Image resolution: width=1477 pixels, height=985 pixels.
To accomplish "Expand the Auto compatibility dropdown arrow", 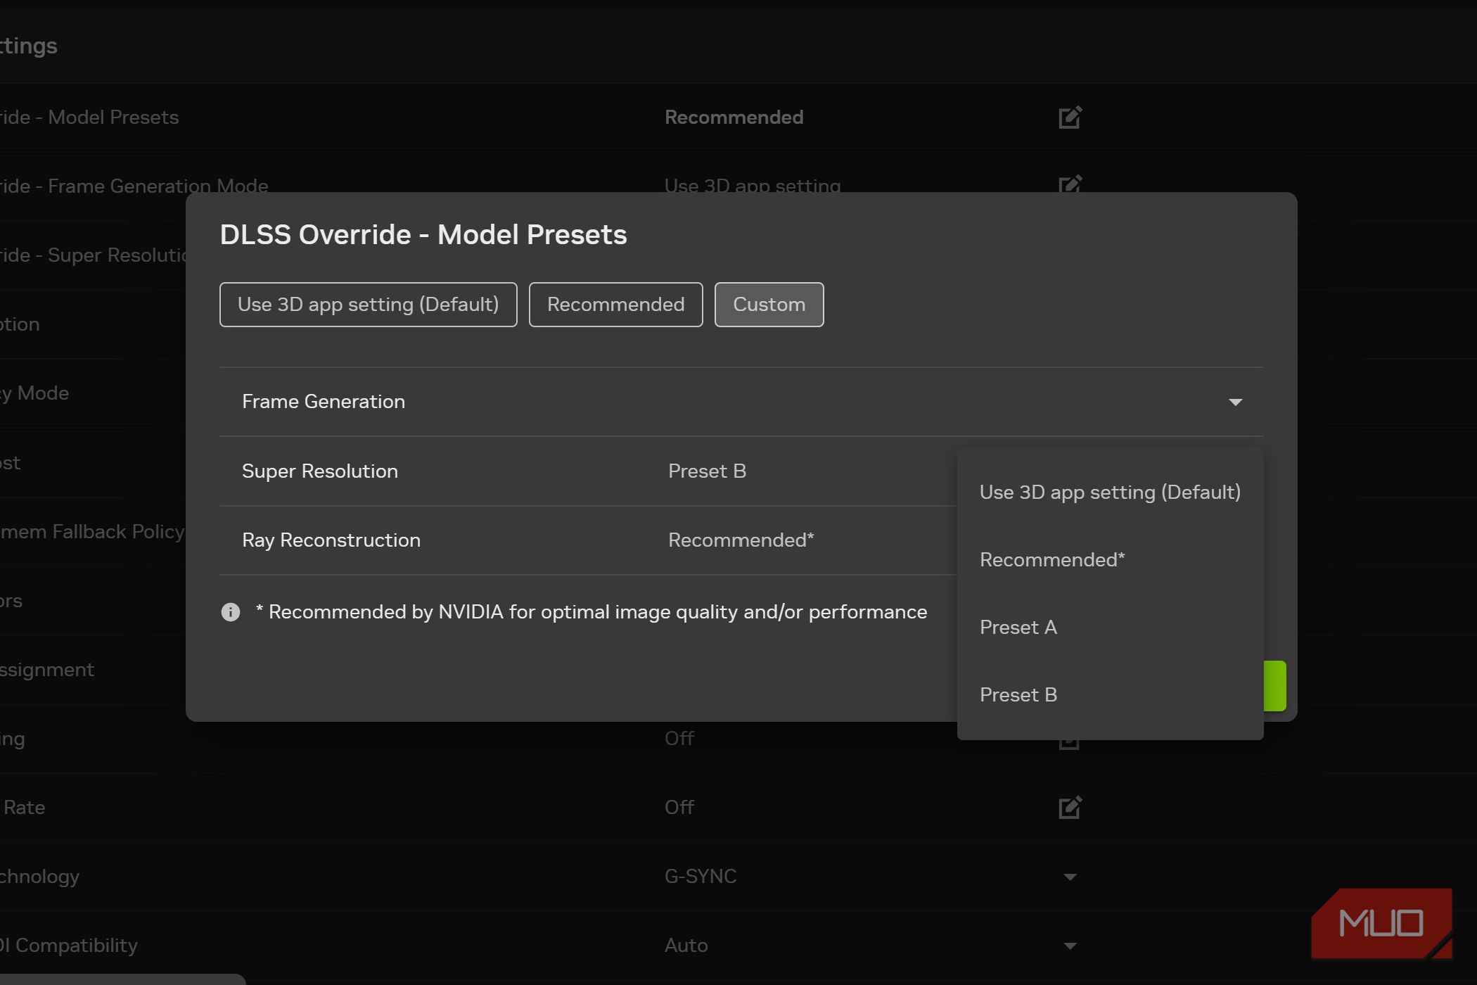I will click(1070, 946).
